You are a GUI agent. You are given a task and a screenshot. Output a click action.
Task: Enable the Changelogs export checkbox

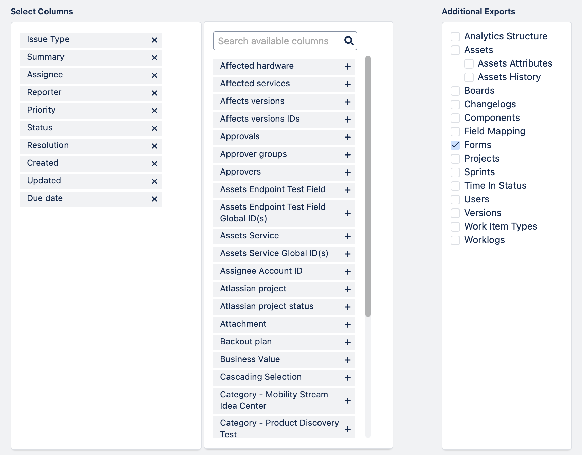click(455, 104)
